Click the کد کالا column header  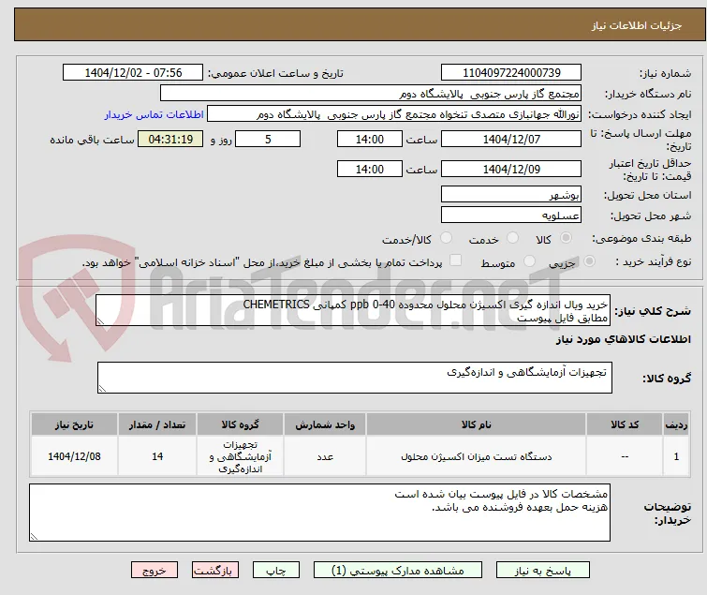pyautogui.click(x=625, y=424)
